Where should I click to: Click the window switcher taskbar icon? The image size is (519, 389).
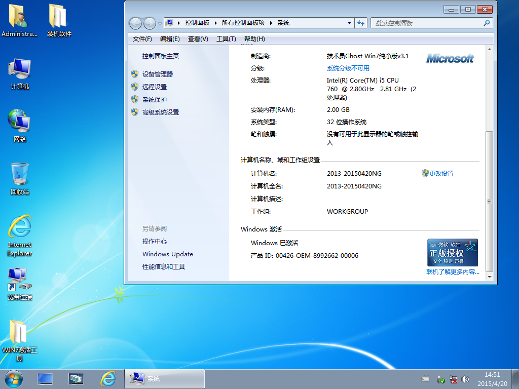[x=76, y=379]
